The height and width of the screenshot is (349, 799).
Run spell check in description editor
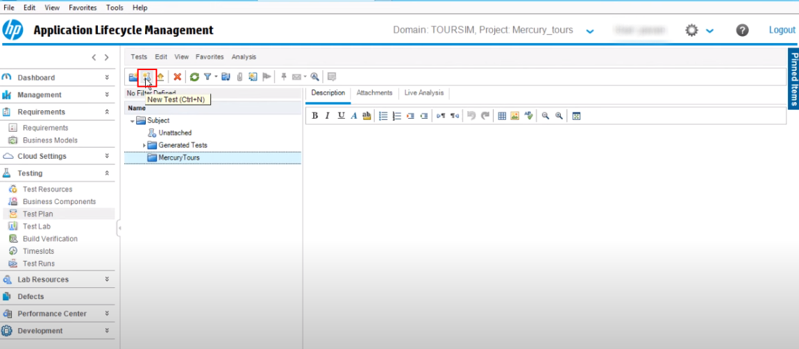528,116
